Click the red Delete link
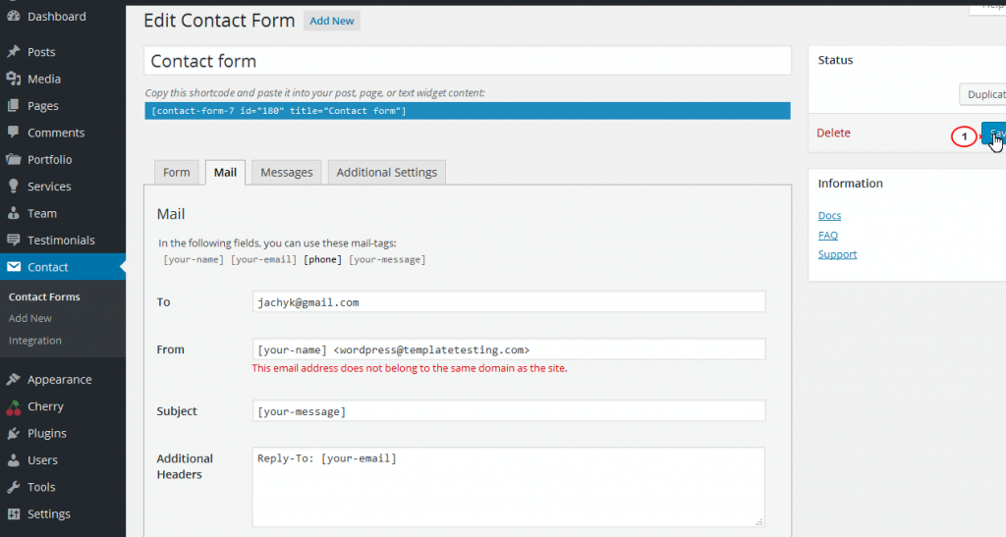Screen dimensions: 1006x537 coord(833,133)
